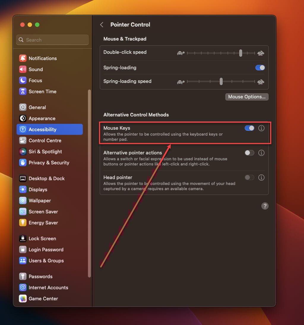Click the Notifications bell icon in sidebar
The width and height of the screenshot is (304, 325).
[23, 58]
